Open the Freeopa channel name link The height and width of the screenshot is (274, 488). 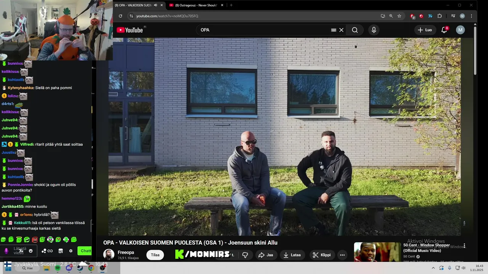(x=126, y=252)
